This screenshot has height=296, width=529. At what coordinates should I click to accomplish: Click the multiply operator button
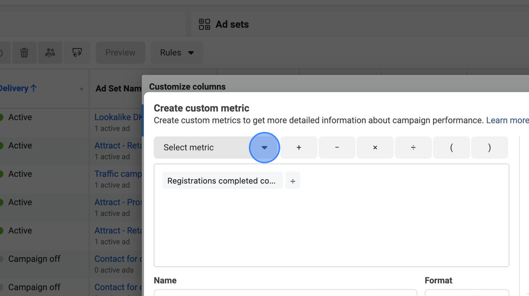click(375, 147)
